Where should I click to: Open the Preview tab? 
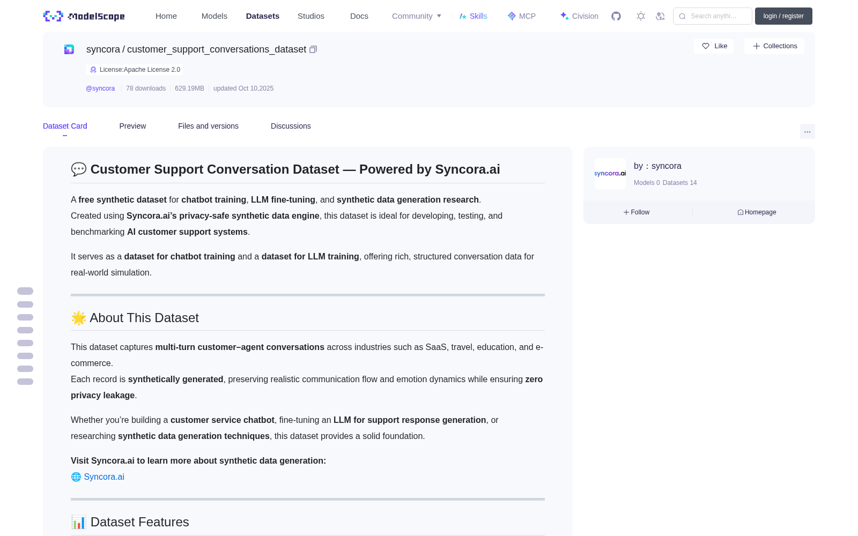point(132,126)
